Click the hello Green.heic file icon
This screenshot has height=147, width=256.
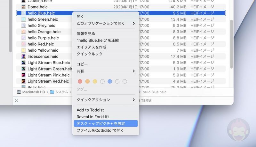coord(23,19)
